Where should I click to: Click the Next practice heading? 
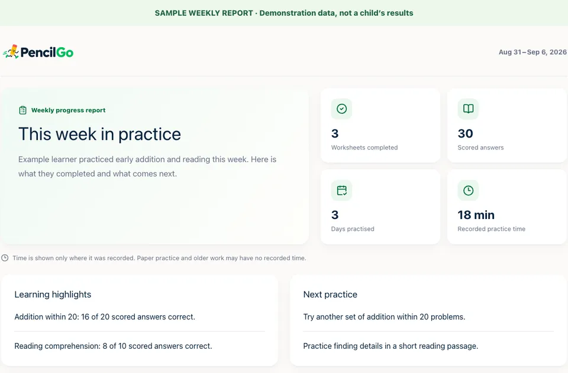(x=330, y=295)
